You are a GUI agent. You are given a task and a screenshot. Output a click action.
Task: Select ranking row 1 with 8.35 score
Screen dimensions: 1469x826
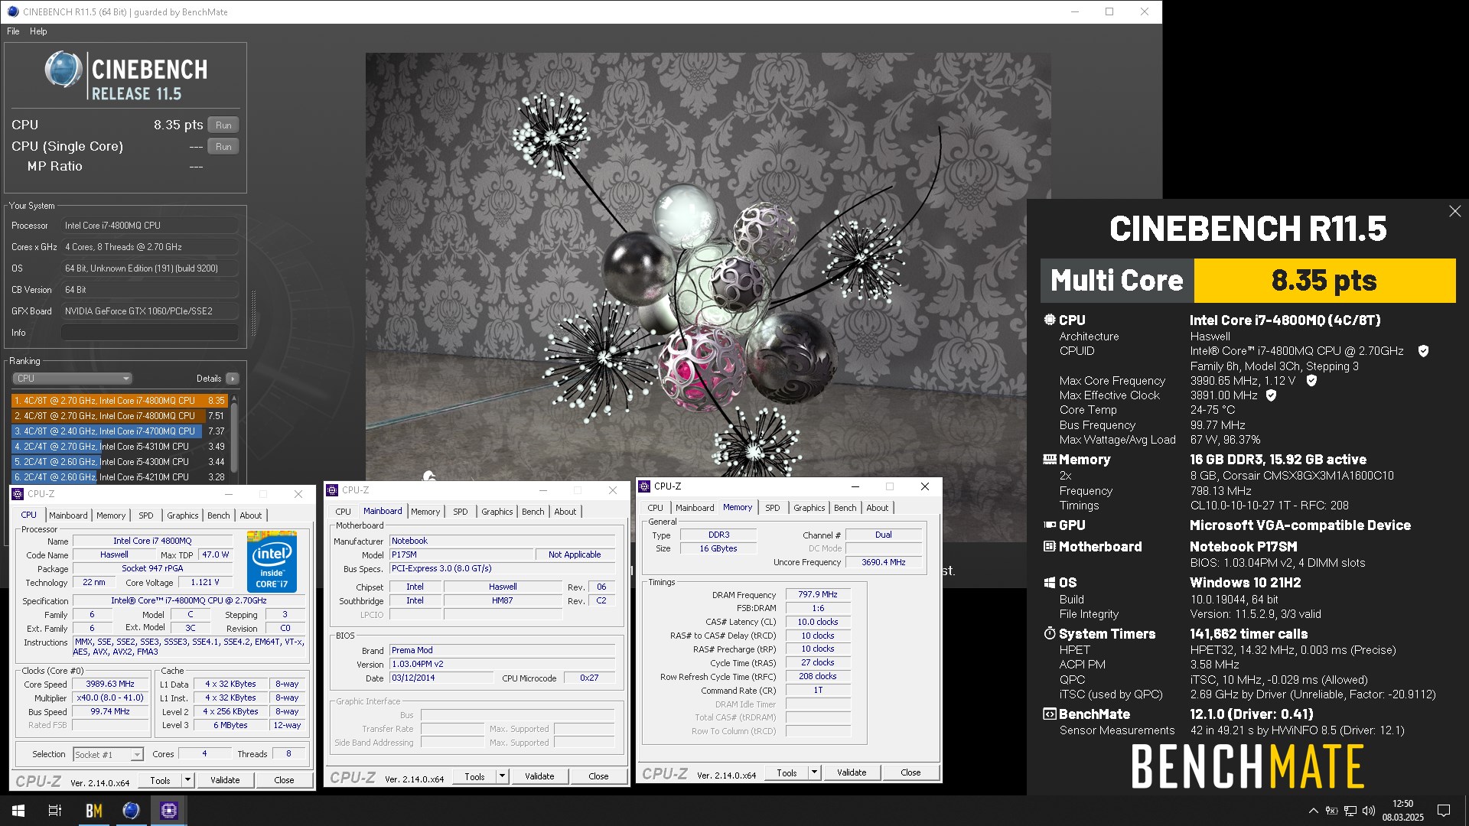tap(119, 401)
